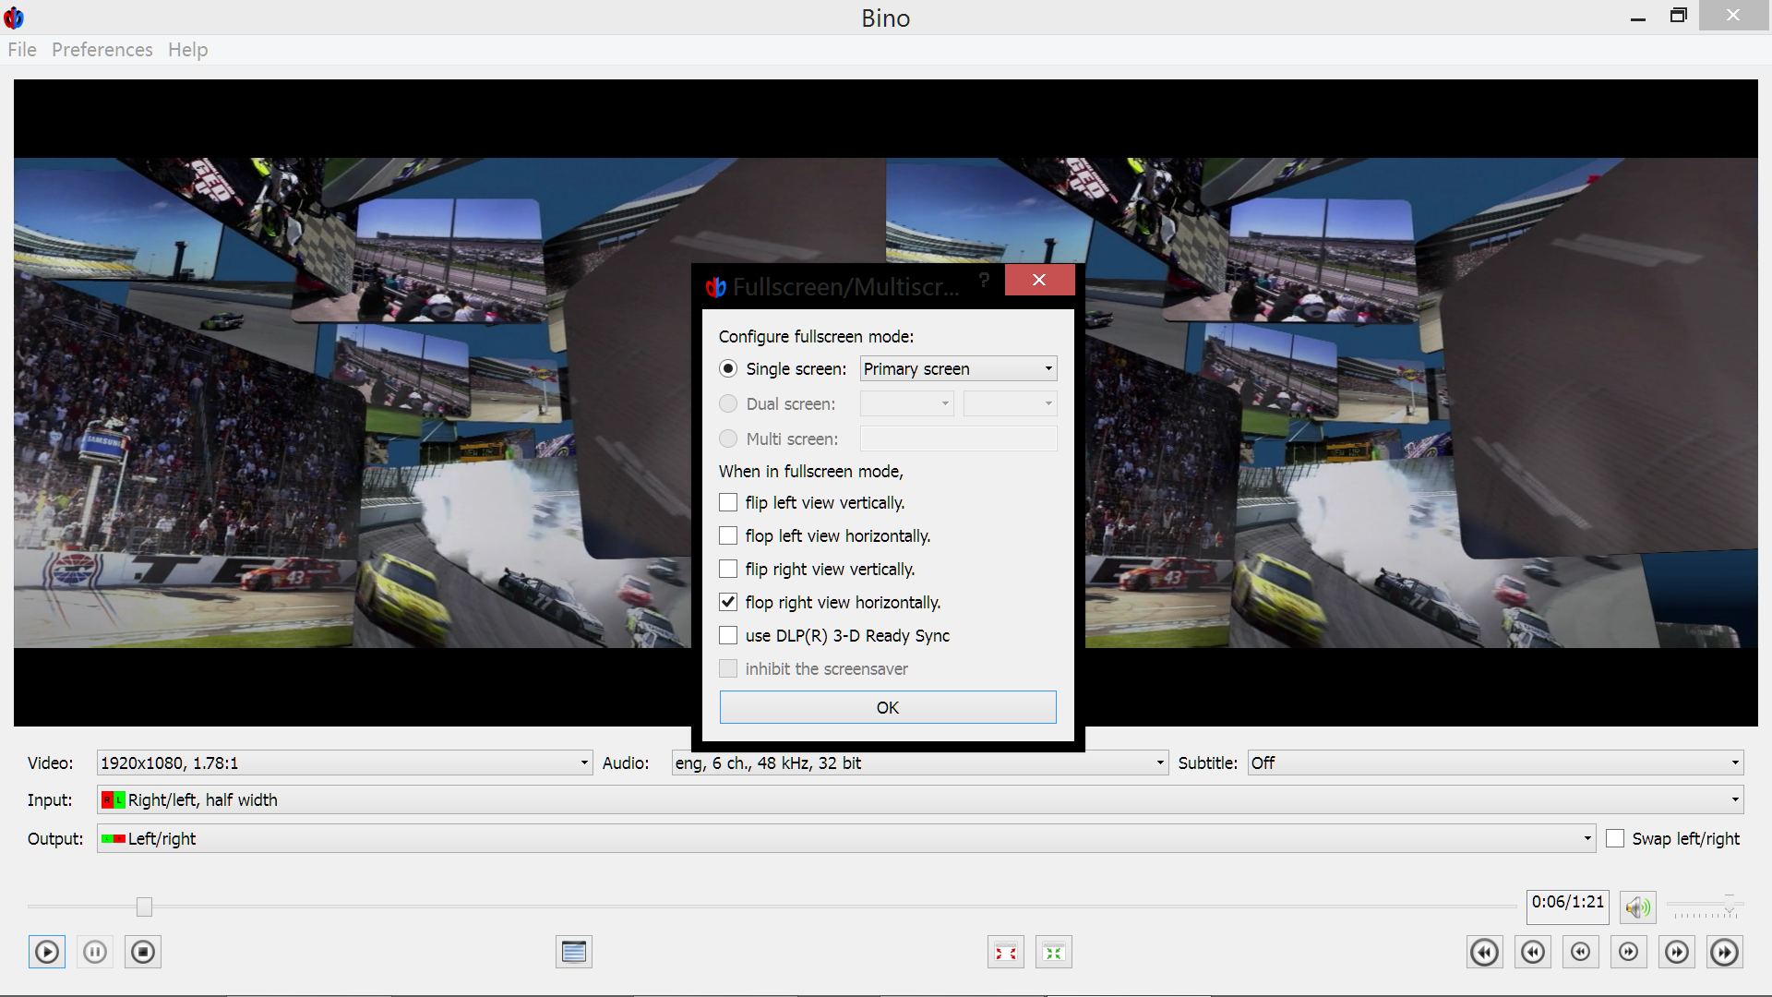Screen dimensions: 1772x997
Task: Center the window with green arrows icon
Action: pos(1054,952)
